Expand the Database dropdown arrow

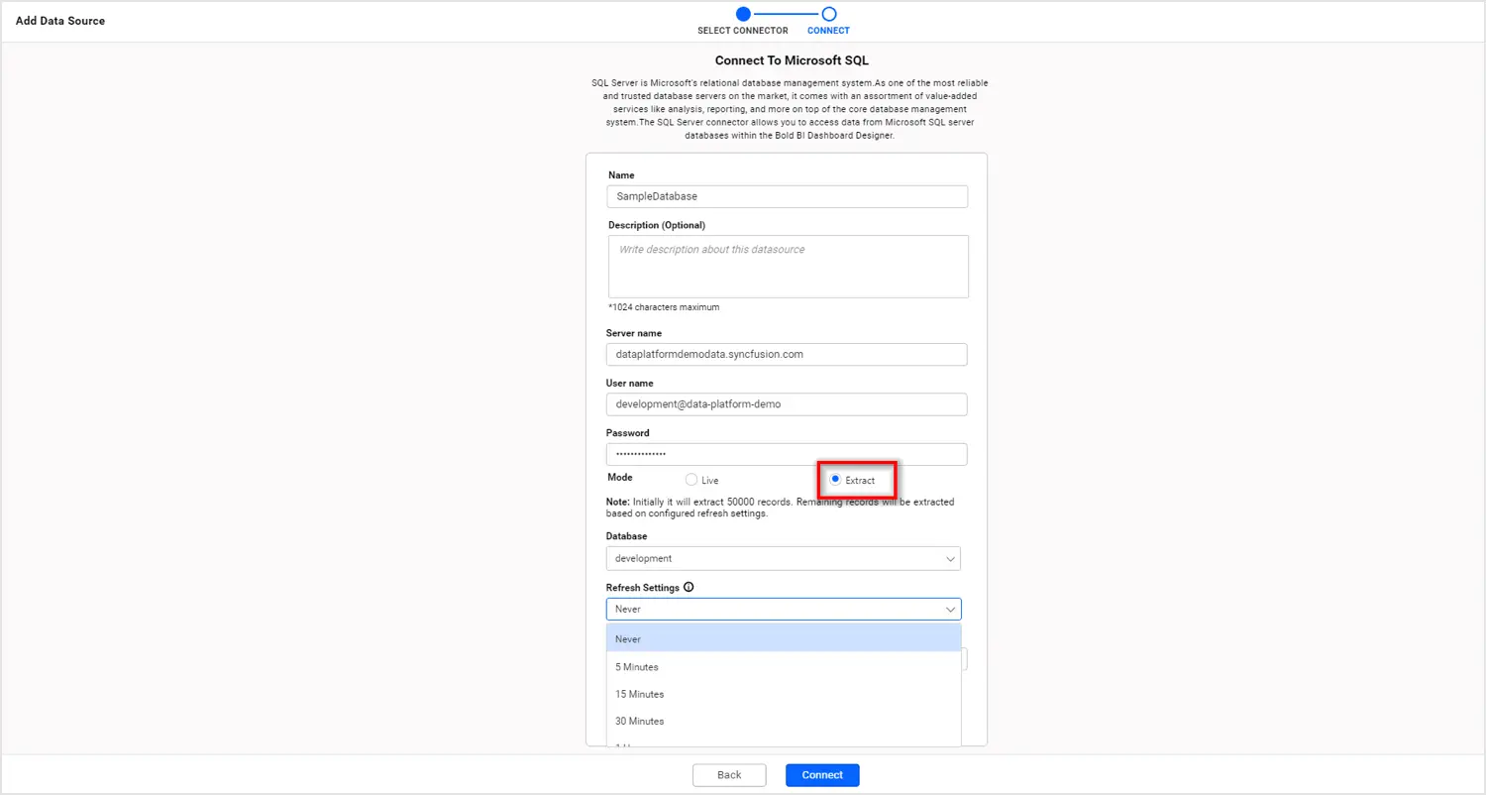click(x=950, y=559)
